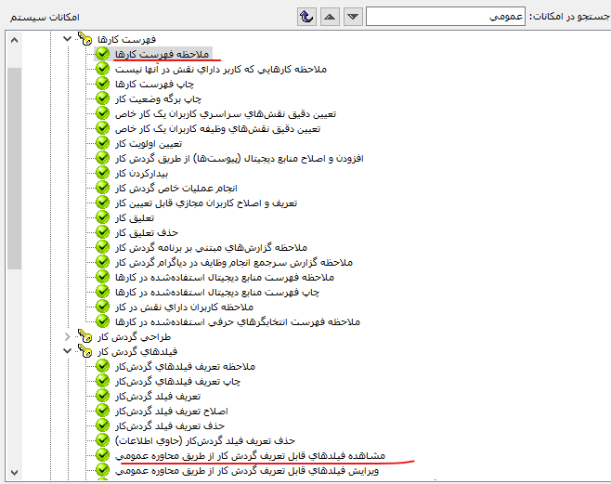Click green check icon beside چاپ فهرست کارها
Screen dimensions: 611x484
(x=102, y=84)
